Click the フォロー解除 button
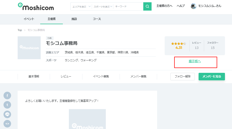232x129 pixels. pos(182,77)
